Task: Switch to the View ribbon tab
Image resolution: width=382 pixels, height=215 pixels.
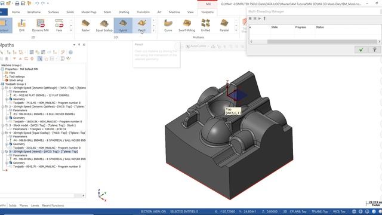Action: [190, 12]
